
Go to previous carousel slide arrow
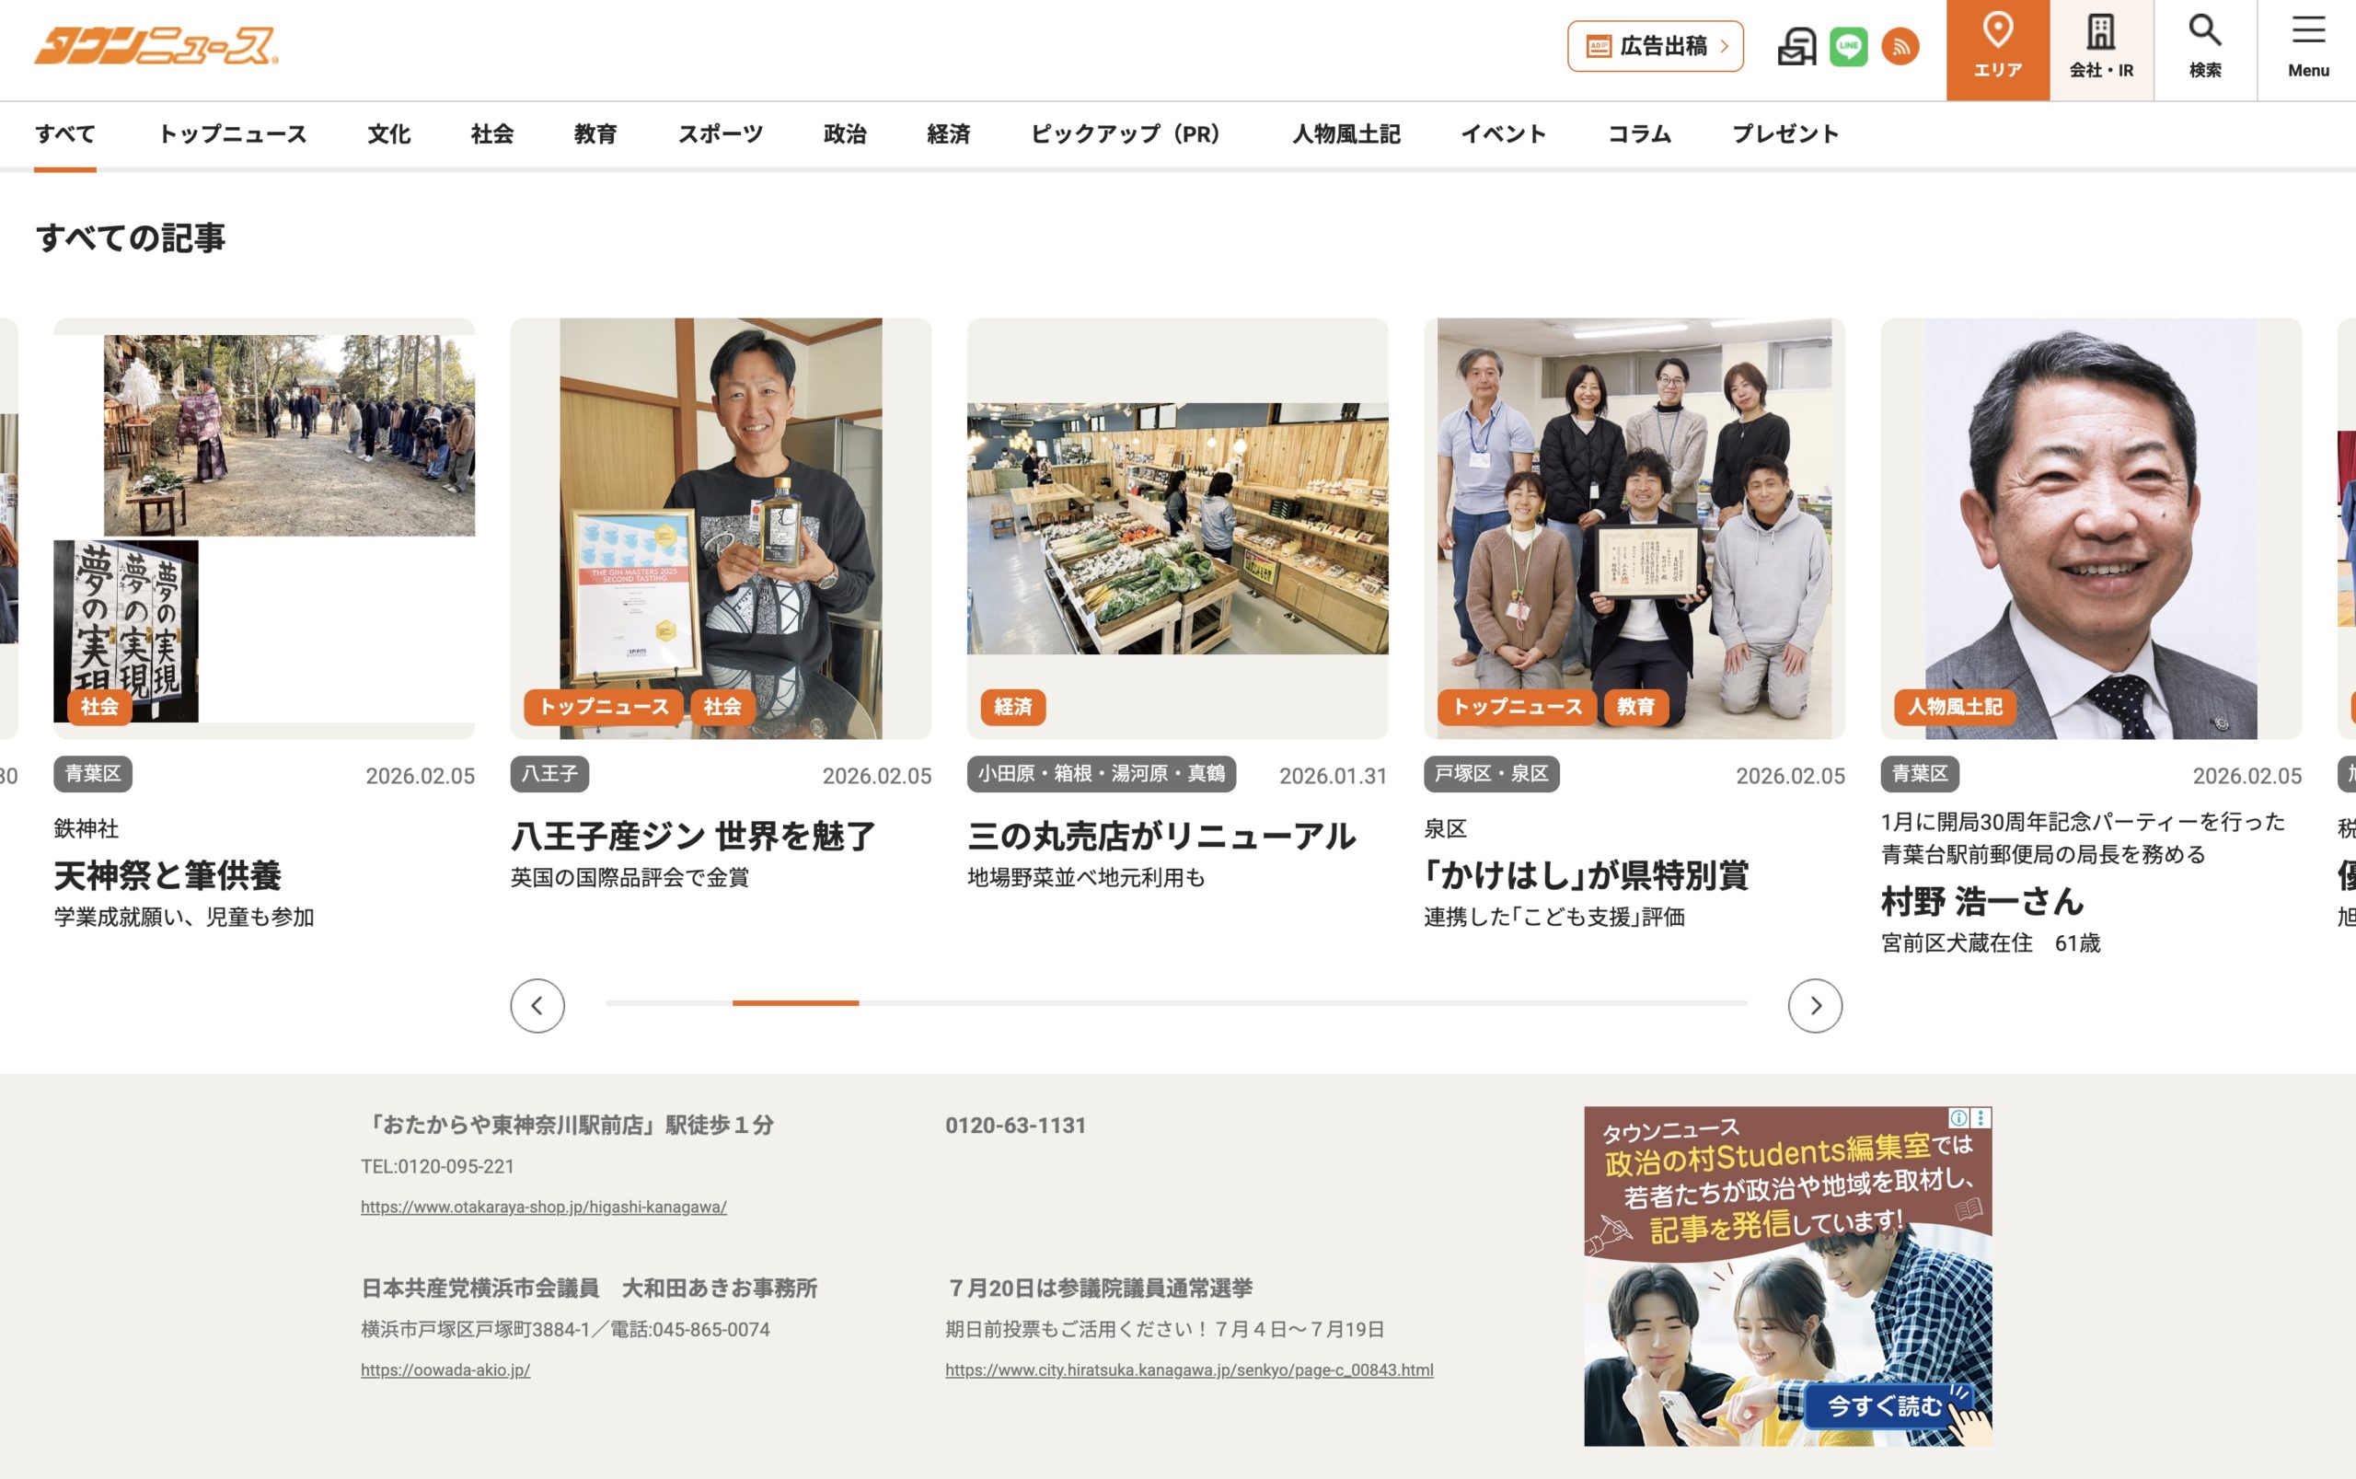tap(537, 1006)
